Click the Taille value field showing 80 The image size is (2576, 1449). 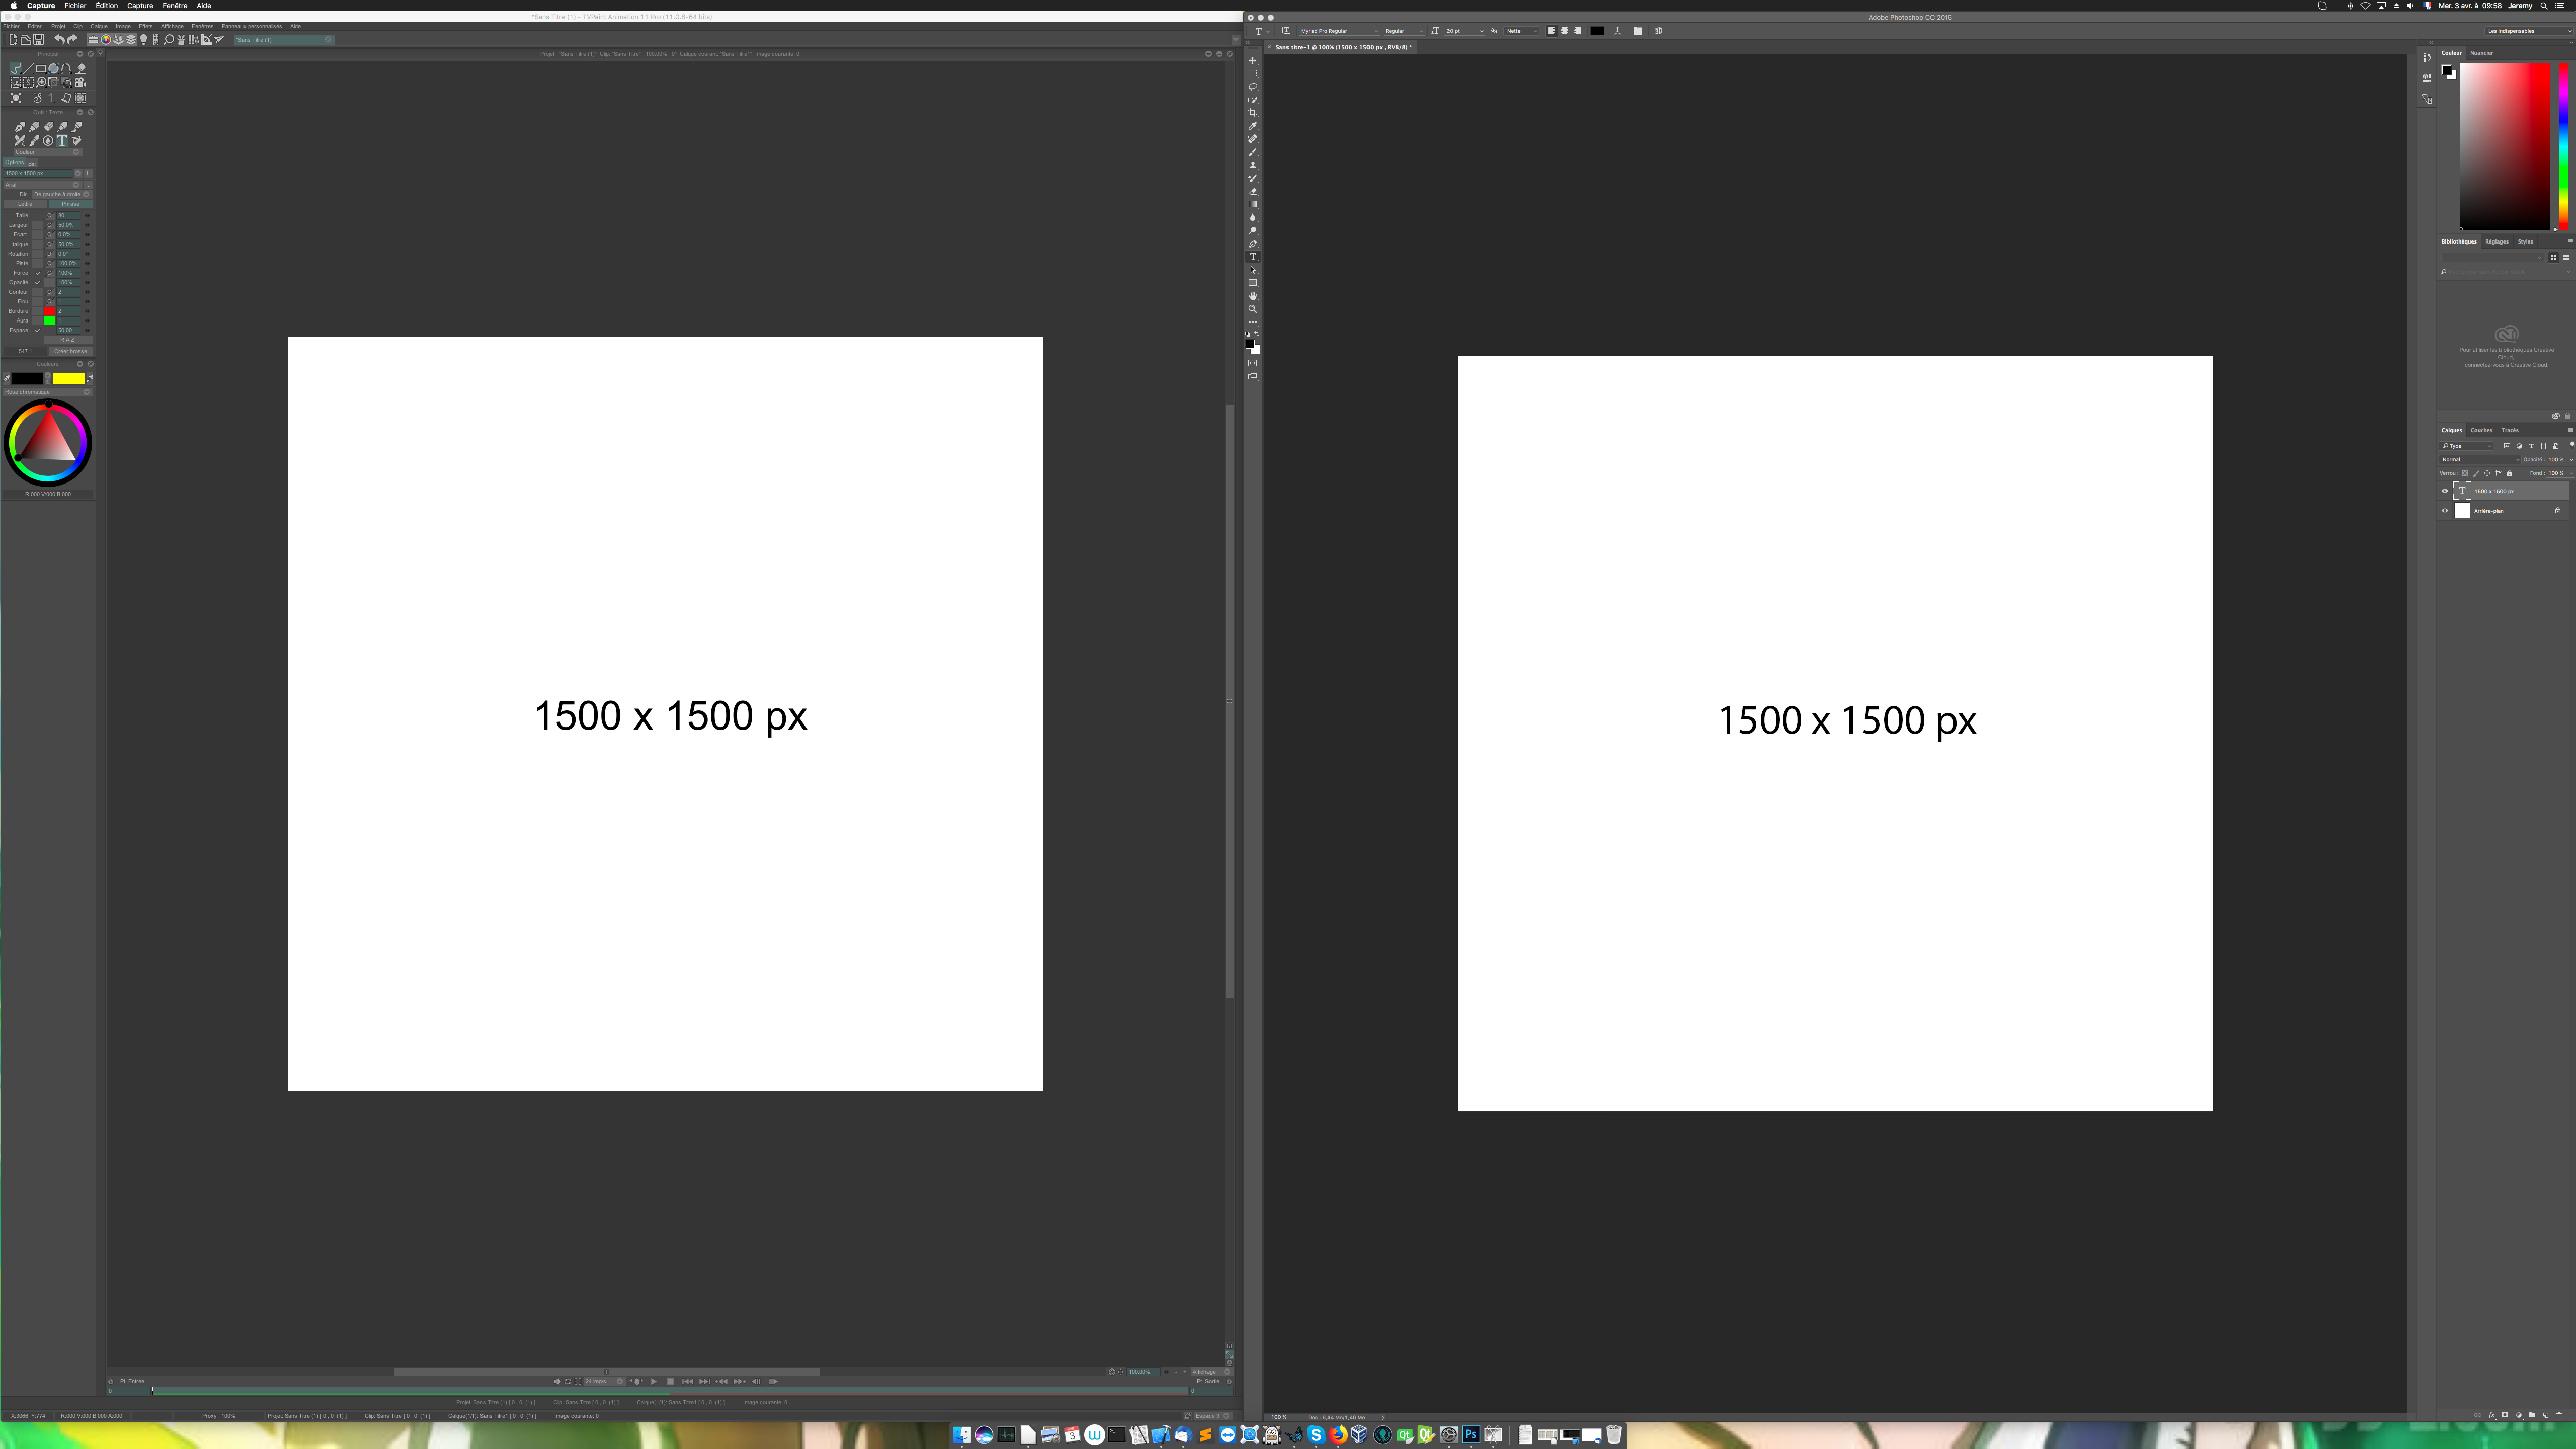(67, 216)
